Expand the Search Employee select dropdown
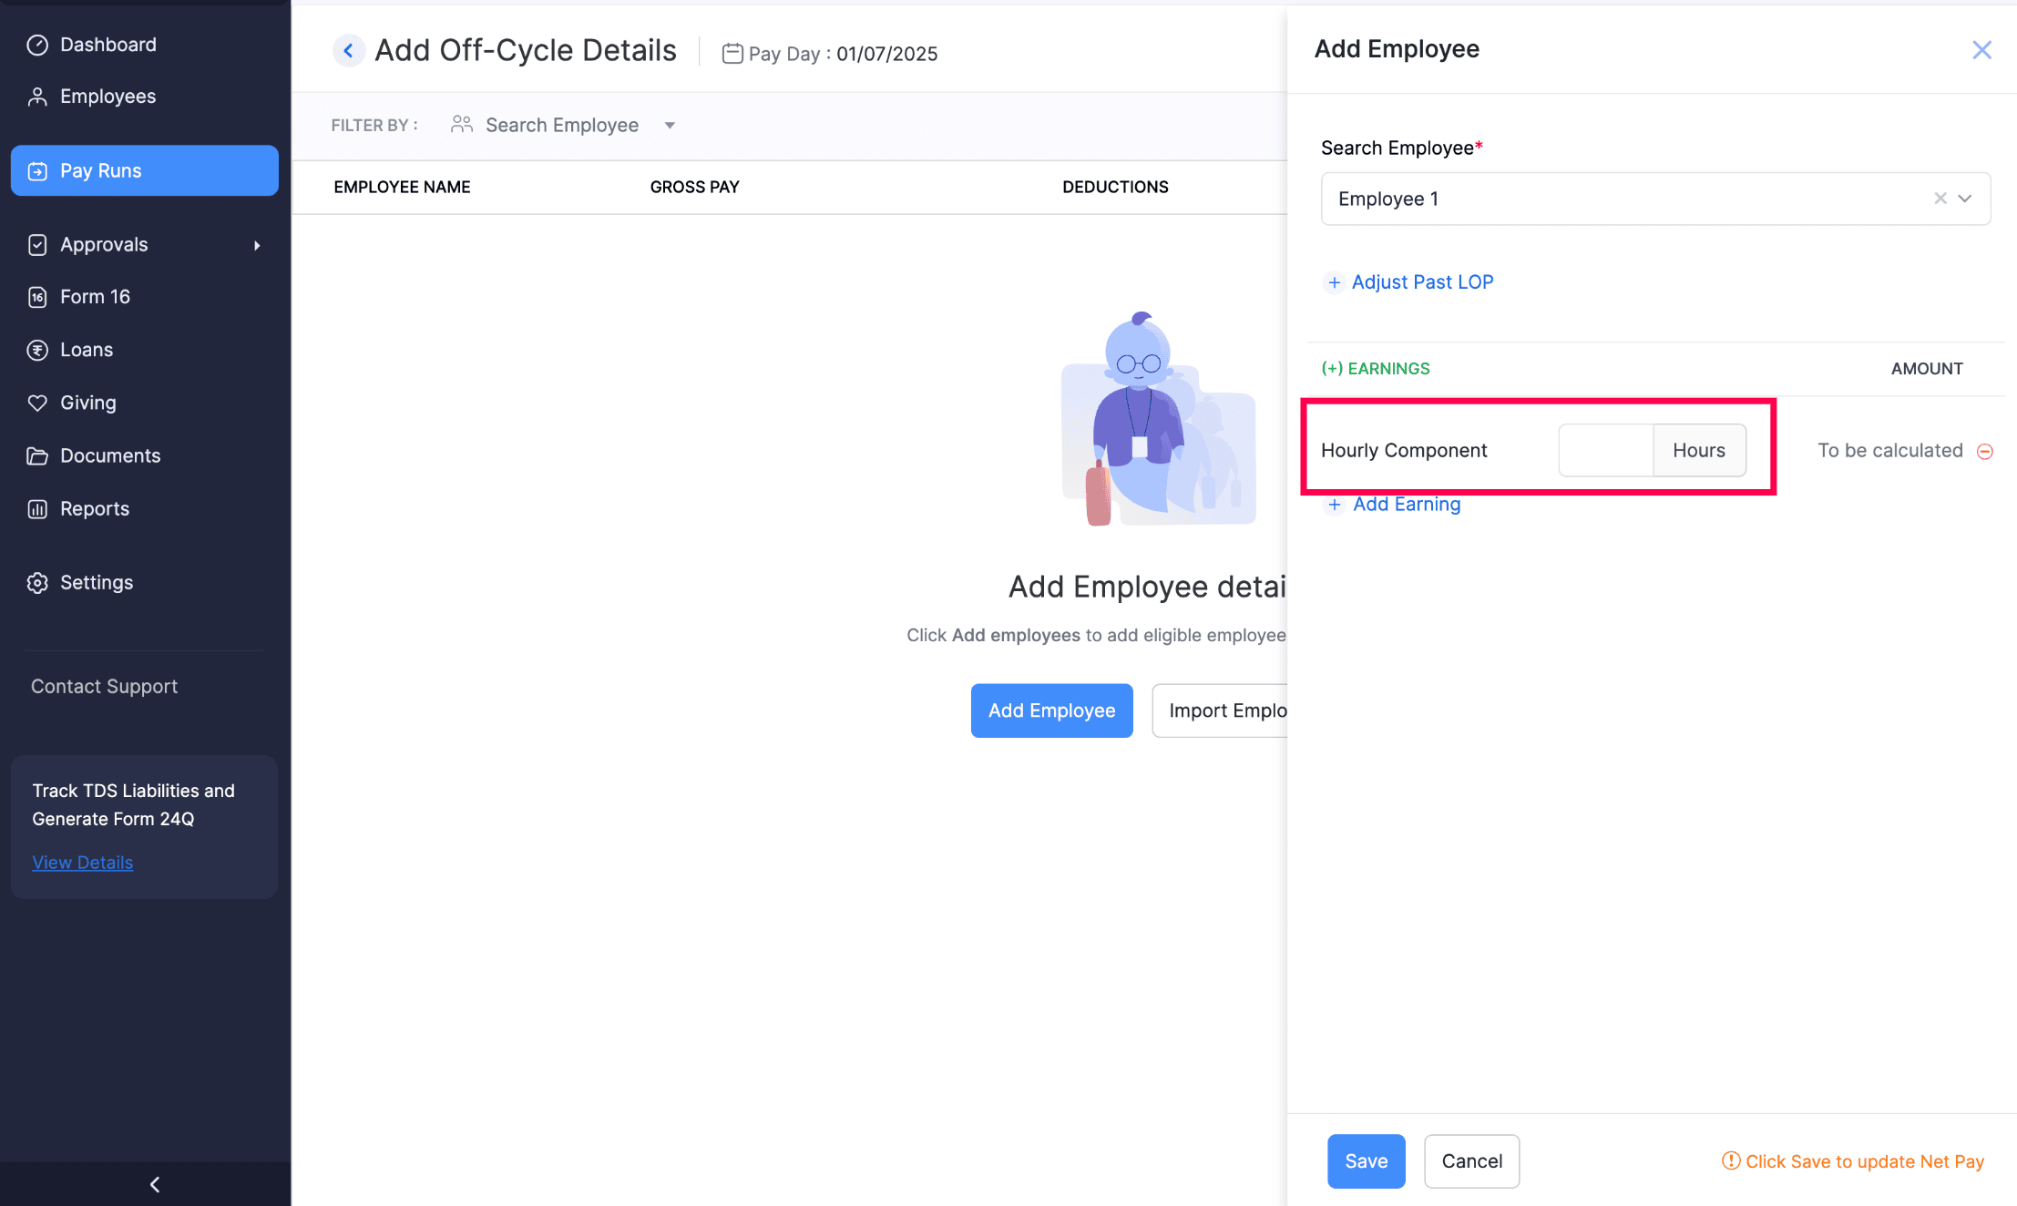Viewport: 2017px width, 1206px height. (x=1965, y=199)
